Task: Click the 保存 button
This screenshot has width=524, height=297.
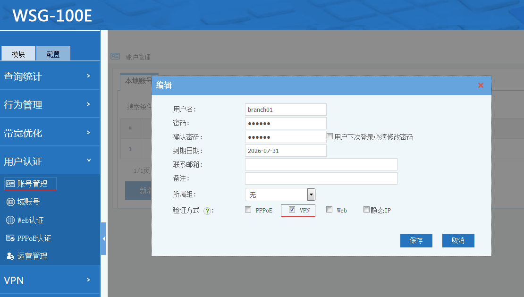Action: (x=416, y=240)
